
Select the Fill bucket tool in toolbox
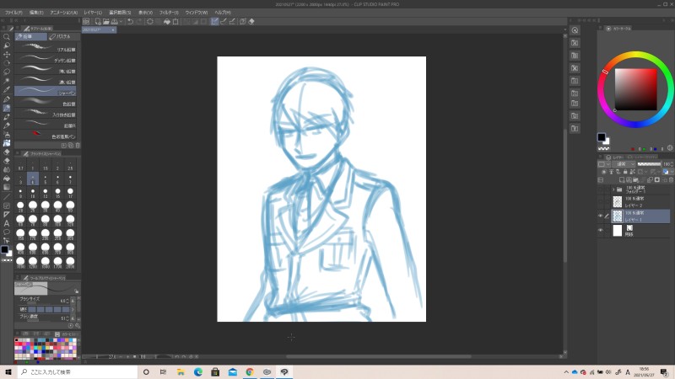7,179
